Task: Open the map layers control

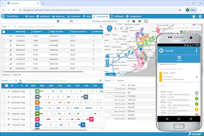Action: (121, 28)
